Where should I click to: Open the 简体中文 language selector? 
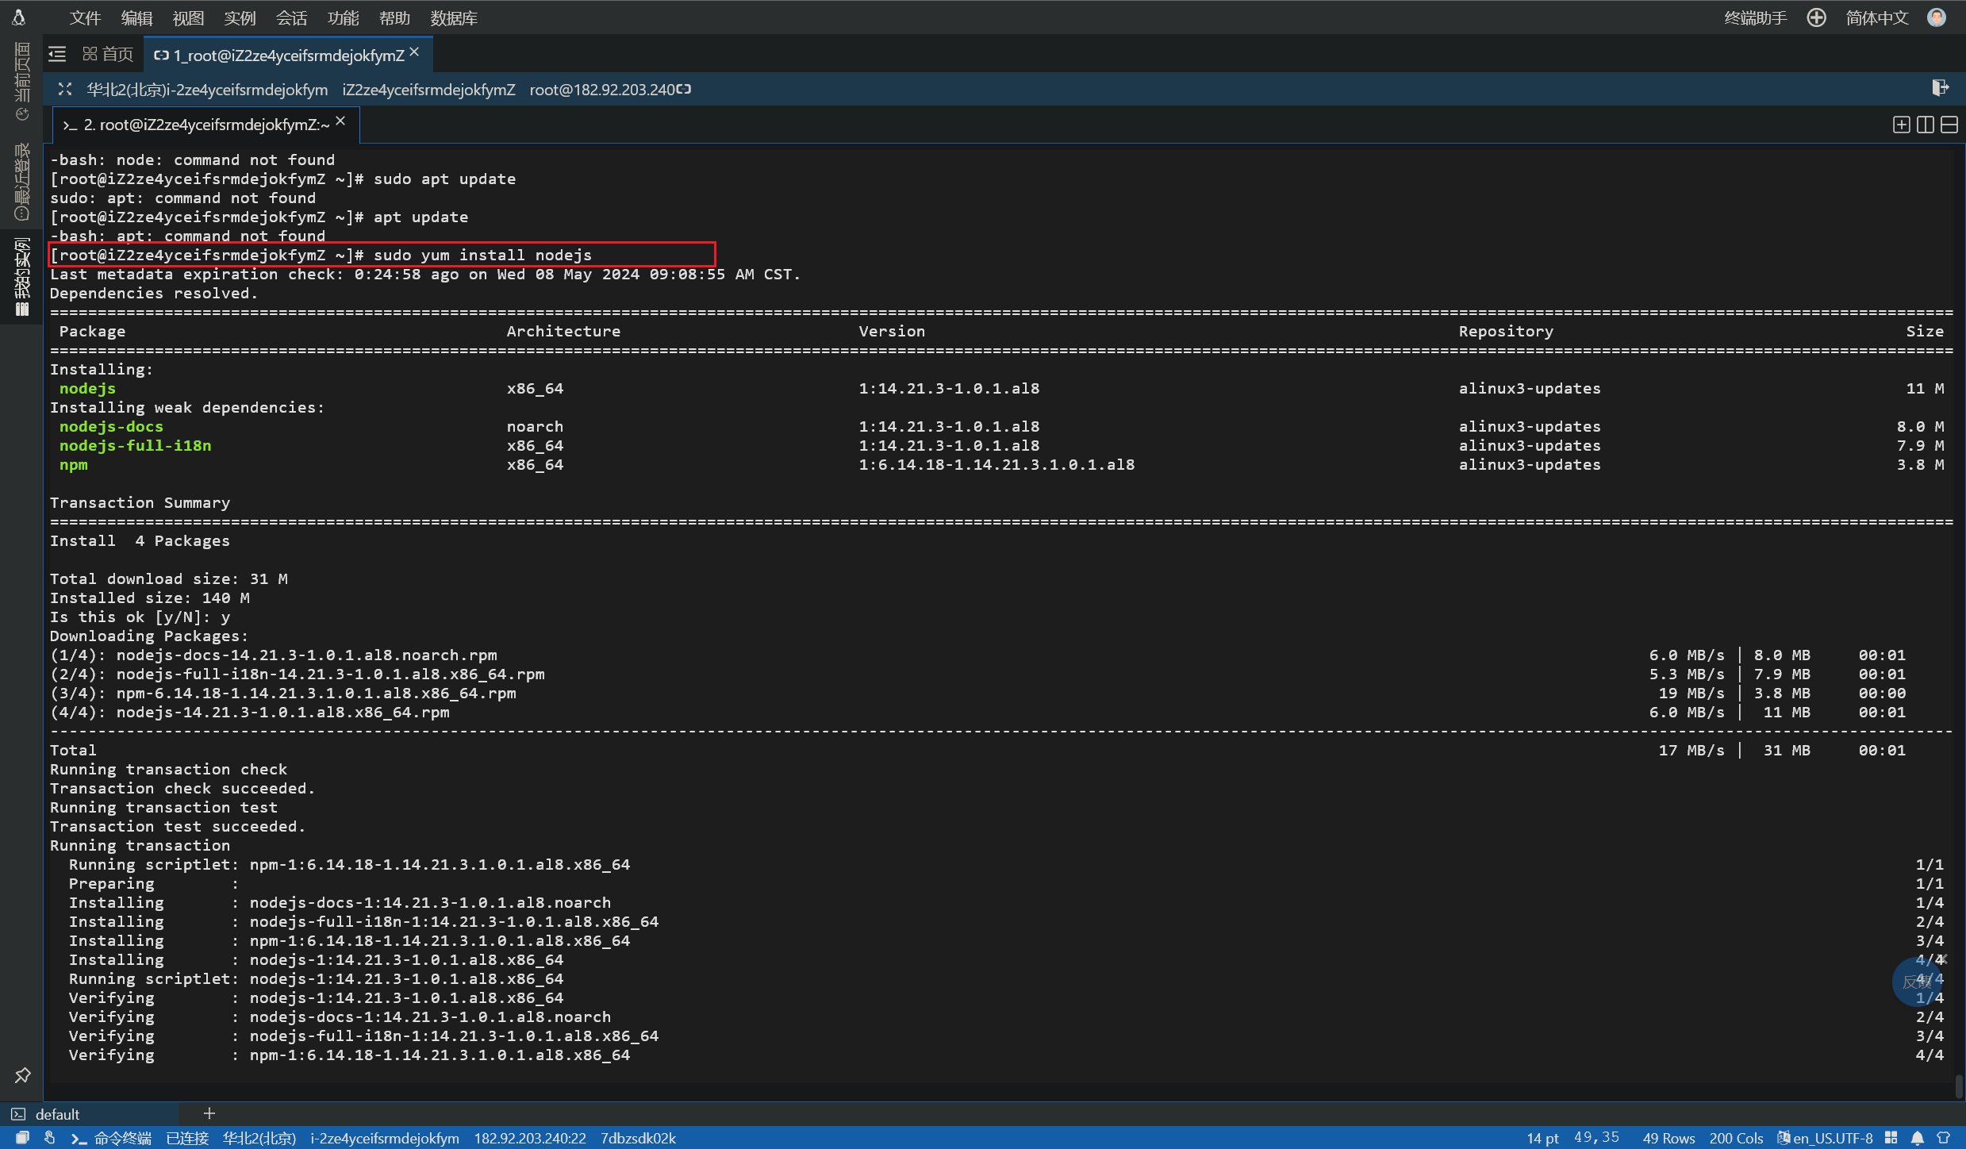tap(1876, 17)
